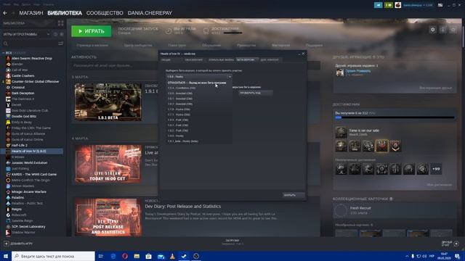Switch to Updates tab in properties
This screenshot has width=465, height=261.
[x=194, y=59]
